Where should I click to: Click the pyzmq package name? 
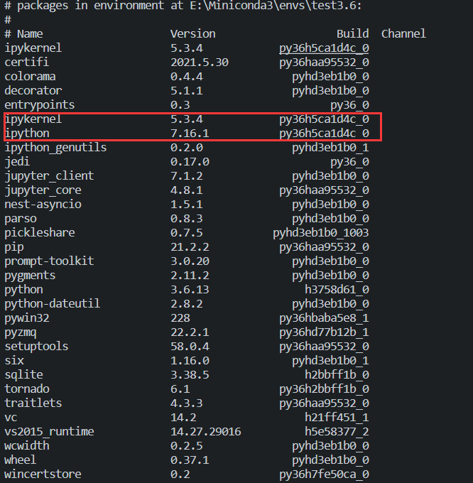(21, 332)
